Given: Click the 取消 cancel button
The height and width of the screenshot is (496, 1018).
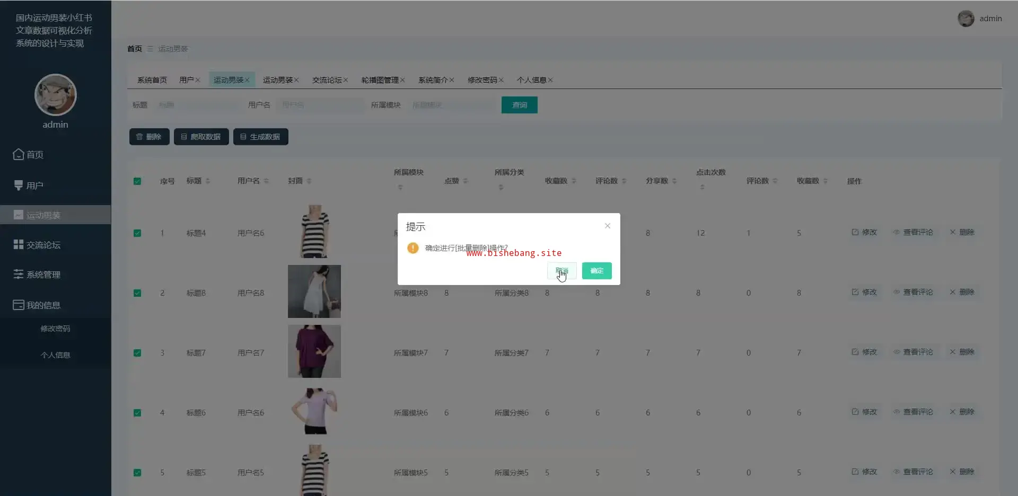Looking at the screenshot, I should [x=561, y=271].
